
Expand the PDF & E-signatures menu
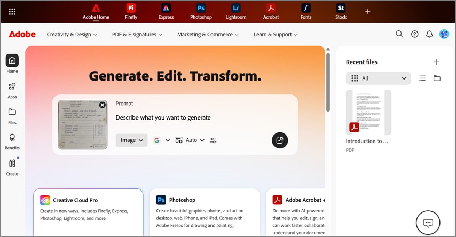[x=137, y=34]
